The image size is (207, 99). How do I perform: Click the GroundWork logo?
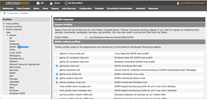[16, 3]
